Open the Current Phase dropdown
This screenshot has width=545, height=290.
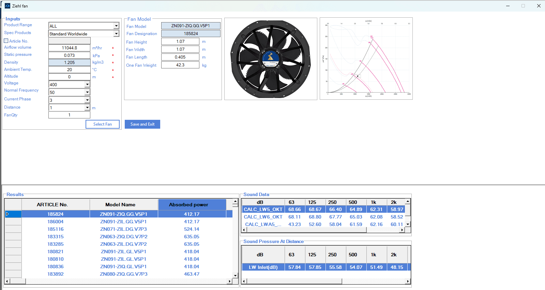coord(87,100)
